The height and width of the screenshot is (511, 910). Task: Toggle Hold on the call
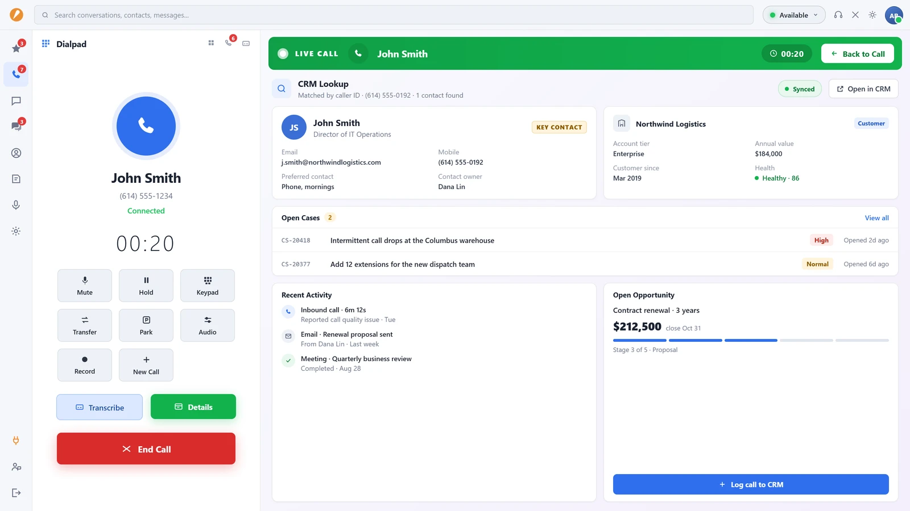pos(146,286)
